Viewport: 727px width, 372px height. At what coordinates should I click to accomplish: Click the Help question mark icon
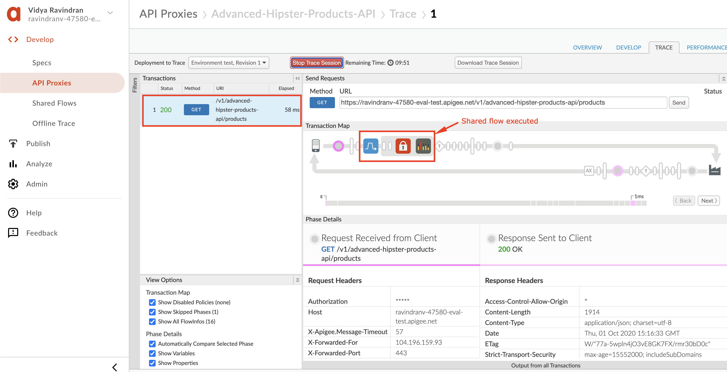(x=13, y=213)
